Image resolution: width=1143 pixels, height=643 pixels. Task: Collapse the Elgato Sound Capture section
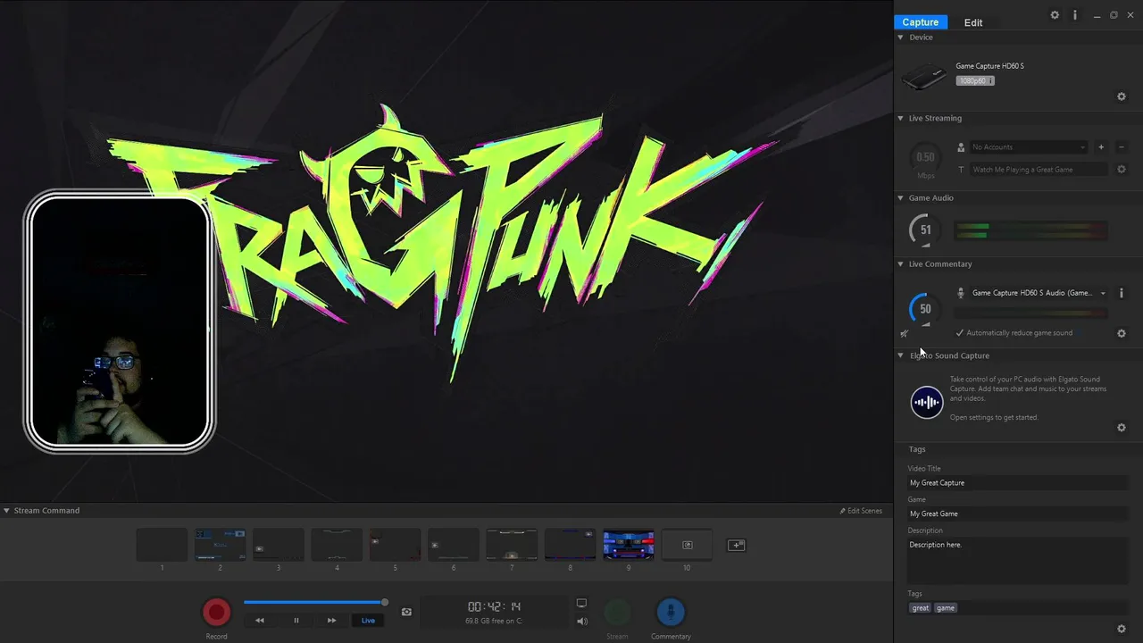900,355
